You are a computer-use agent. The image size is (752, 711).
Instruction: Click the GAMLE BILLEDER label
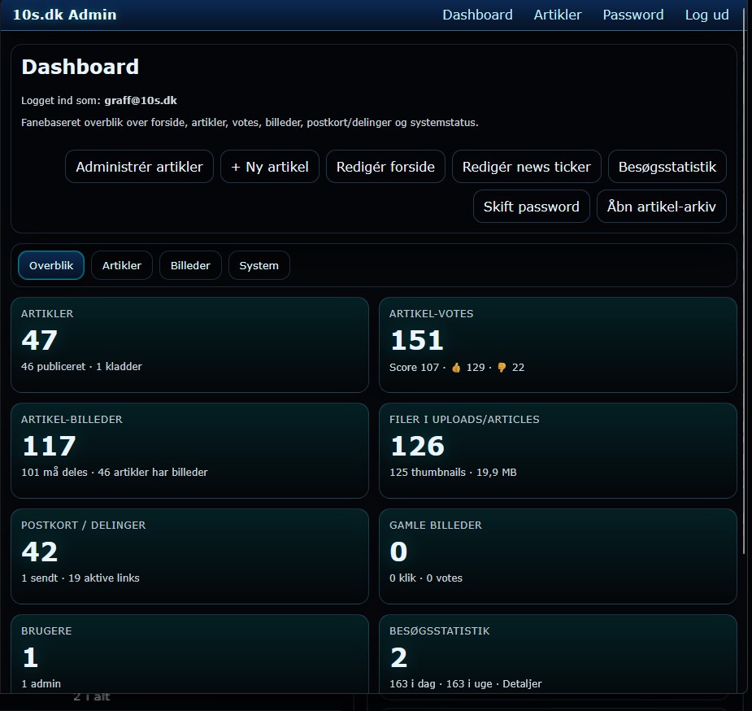[436, 526]
